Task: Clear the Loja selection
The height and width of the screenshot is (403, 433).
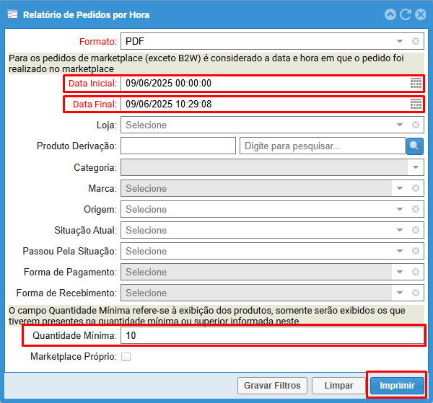Action: click(x=416, y=125)
